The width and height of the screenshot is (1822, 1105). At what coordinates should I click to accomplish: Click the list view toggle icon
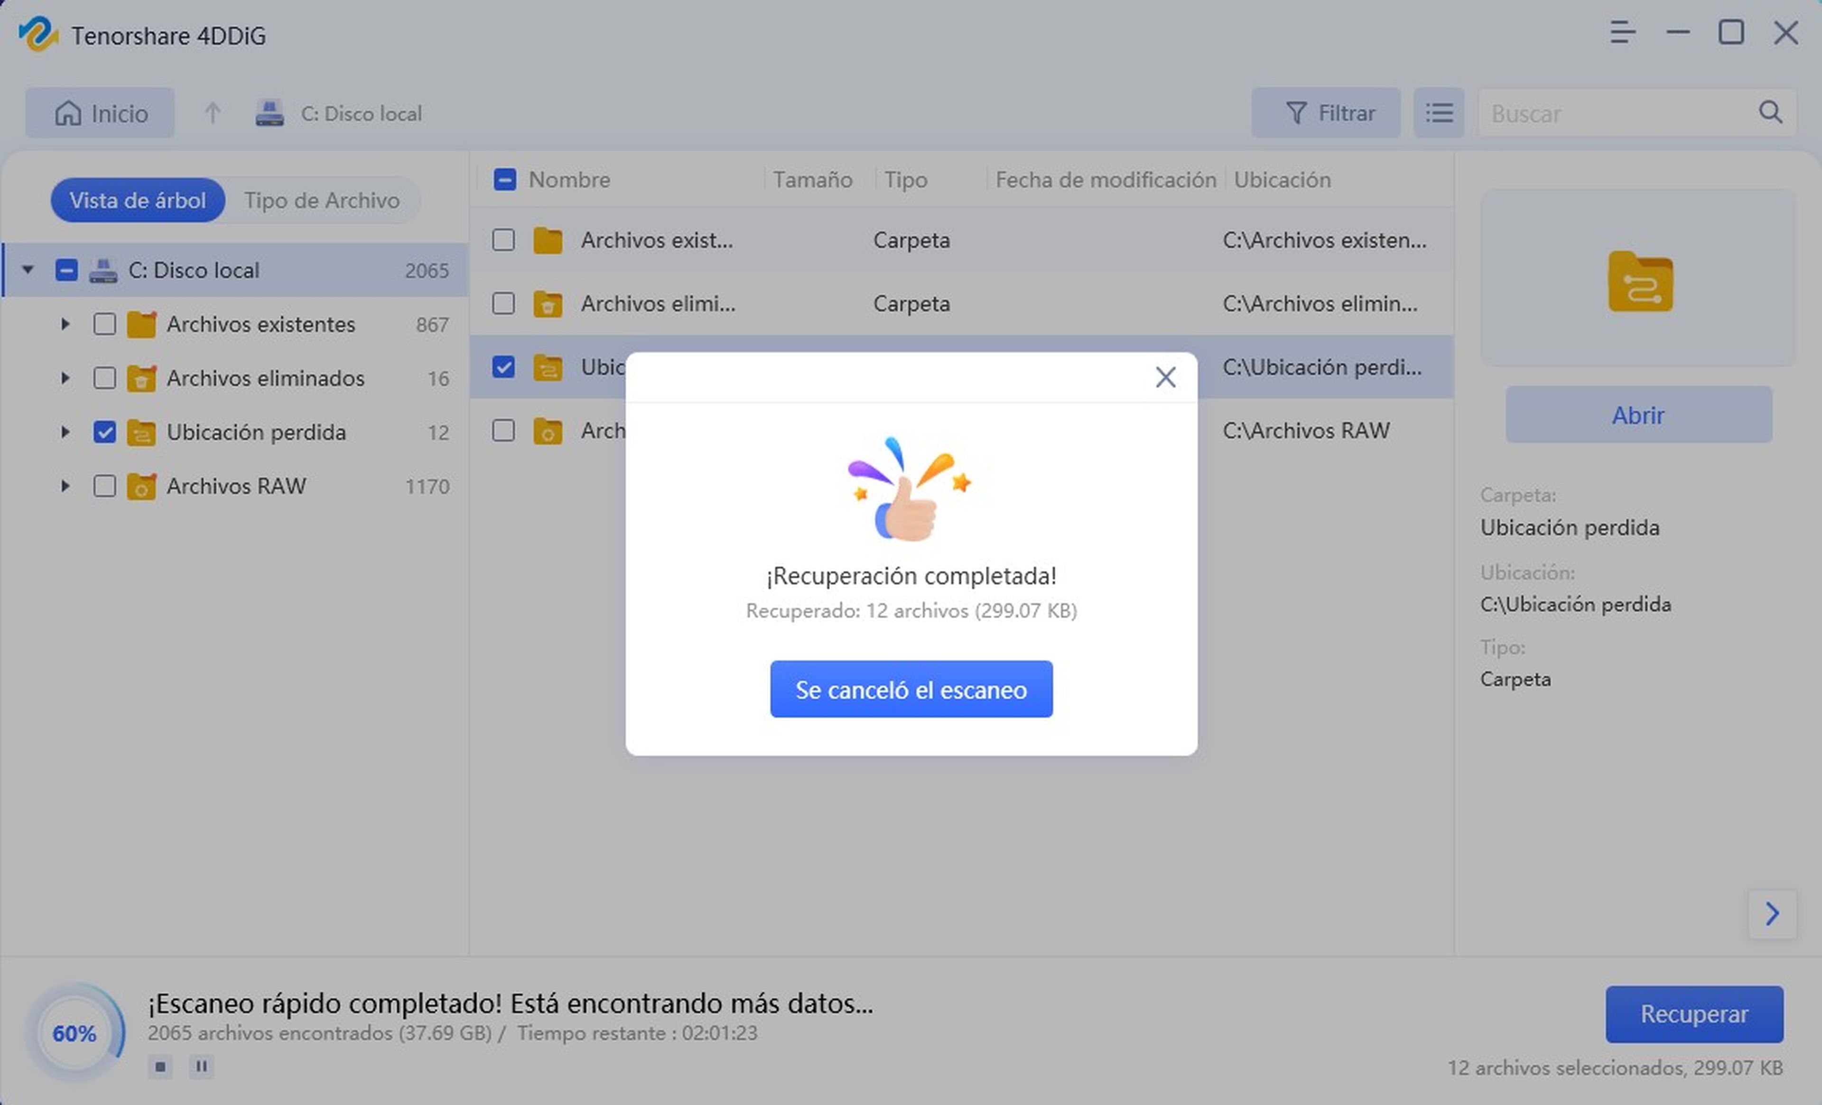1438,113
